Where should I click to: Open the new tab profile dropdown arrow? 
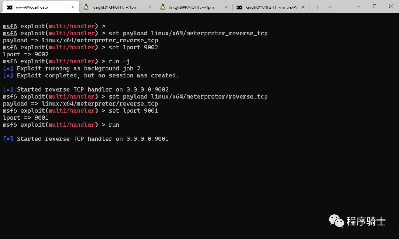pyautogui.click(x=330, y=7)
